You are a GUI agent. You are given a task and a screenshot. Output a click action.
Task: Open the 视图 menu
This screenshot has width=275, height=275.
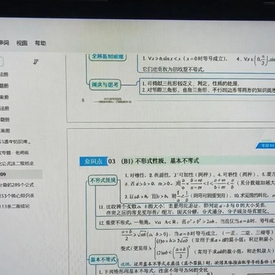point(22,43)
